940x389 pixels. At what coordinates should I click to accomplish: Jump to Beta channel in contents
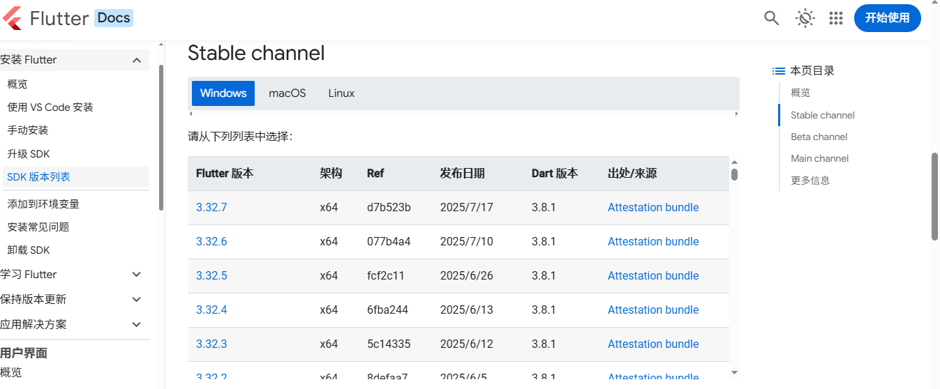pos(819,137)
